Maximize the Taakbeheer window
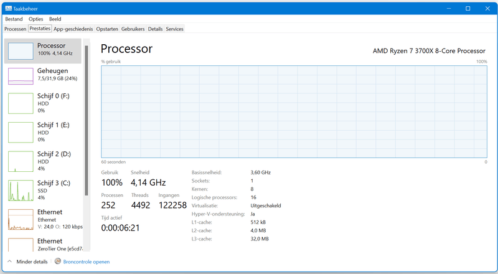 468,9
